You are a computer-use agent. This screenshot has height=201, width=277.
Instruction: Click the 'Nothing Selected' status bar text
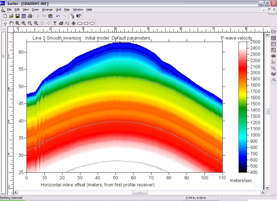coord(11,198)
